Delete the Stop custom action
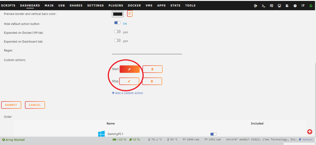This screenshot has width=316, height=145. tap(152, 81)
